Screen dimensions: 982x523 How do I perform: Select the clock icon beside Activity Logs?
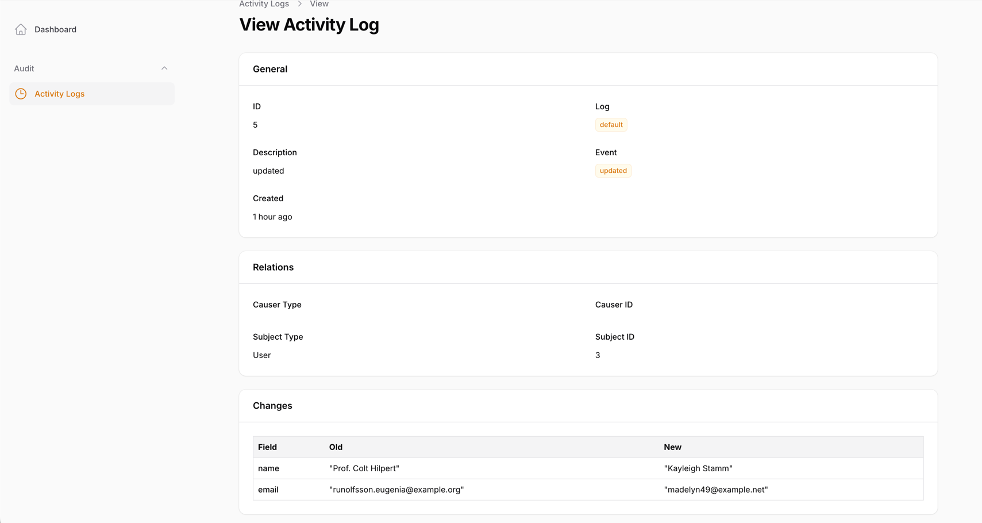click(x=21, y=93)
